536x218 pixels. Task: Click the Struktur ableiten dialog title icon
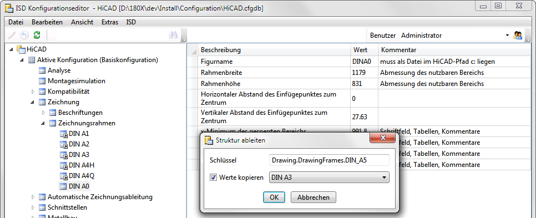[208, 140]
